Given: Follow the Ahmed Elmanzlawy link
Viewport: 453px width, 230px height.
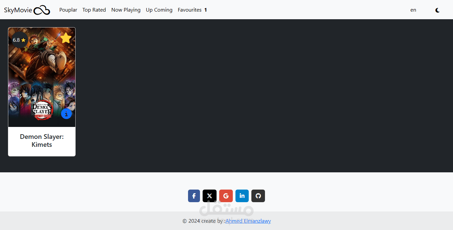Looking at the screenshot, I should click(248, 221).
